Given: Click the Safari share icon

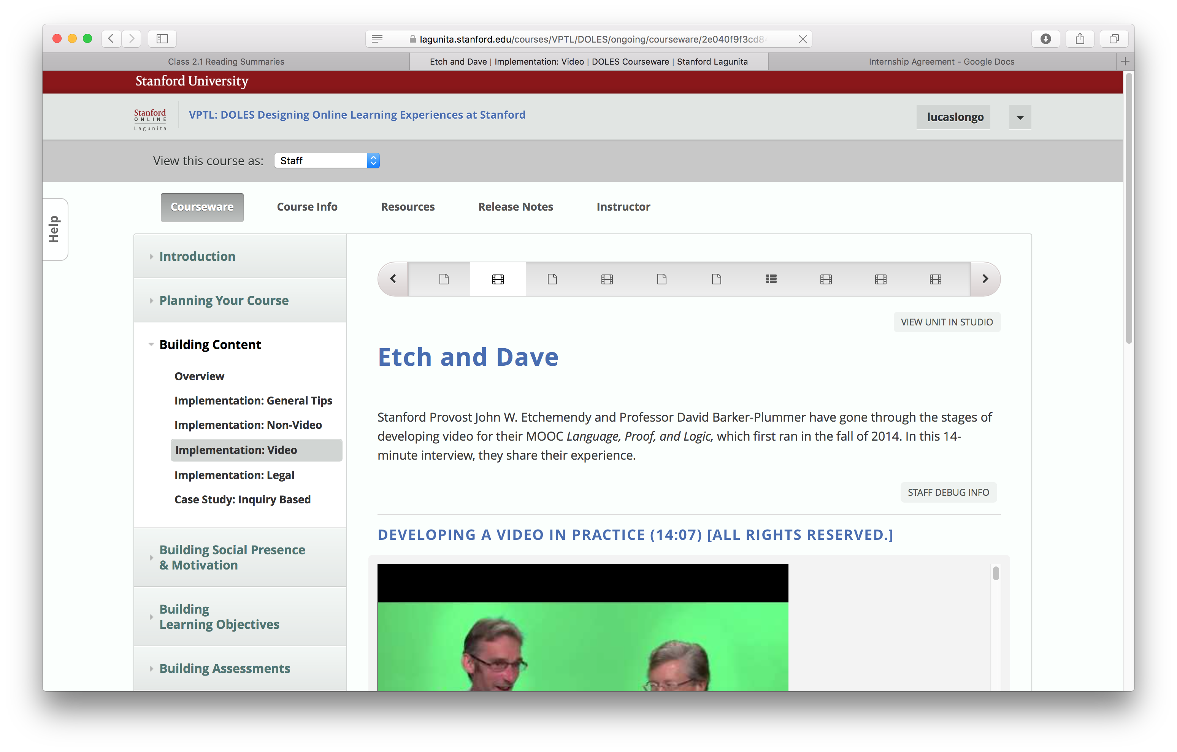Looking at the screenshot, I should click(1080, 39).
